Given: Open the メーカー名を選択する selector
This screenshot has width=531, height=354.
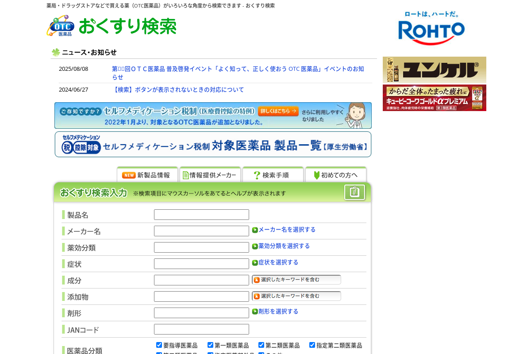Looking at the screenshot, I should [287, 230].
